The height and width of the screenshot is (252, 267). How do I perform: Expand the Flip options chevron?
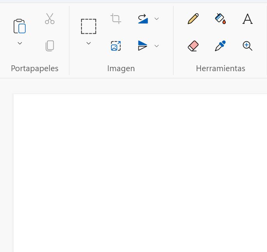coord(157,46)
